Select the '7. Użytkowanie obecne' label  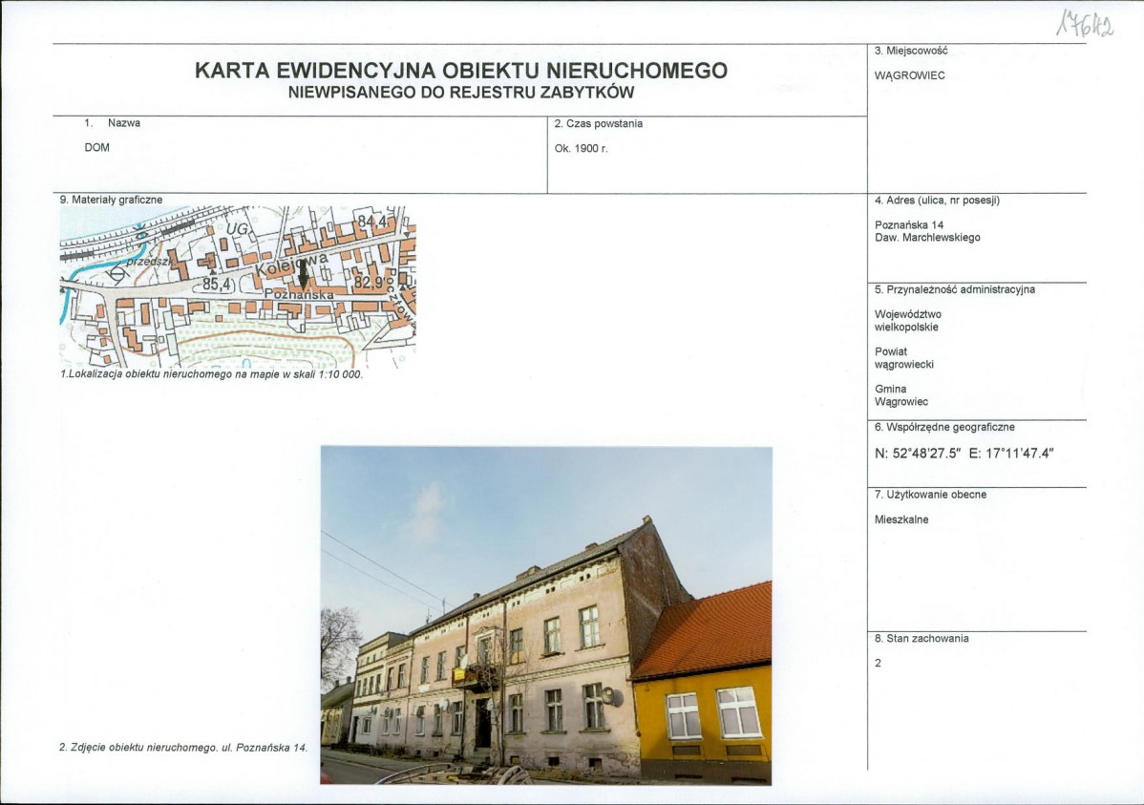click(x=930, y=495)
